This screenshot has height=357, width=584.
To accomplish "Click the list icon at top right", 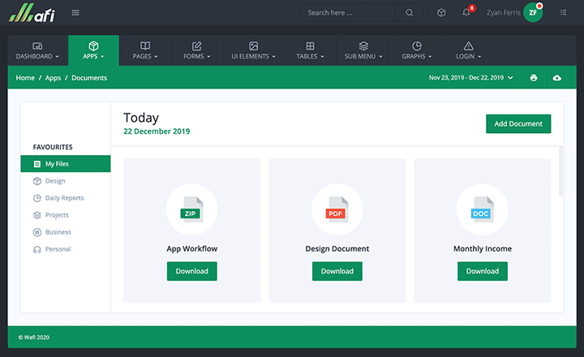I will click(564, 13).
